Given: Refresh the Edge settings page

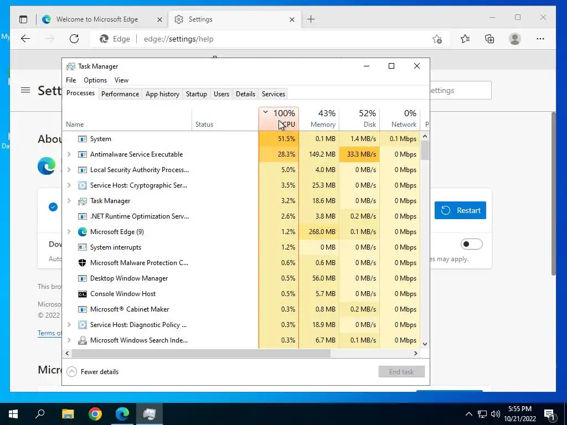Looking at the screenshot, I should coord(74,39).
